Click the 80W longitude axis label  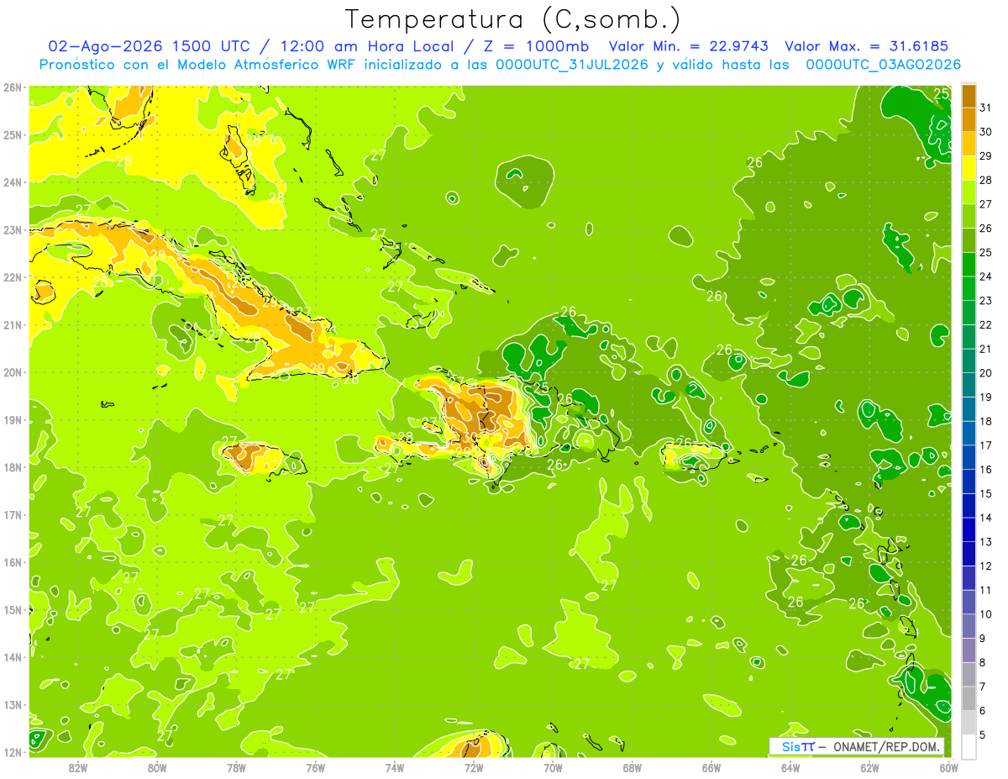point(156,767)
